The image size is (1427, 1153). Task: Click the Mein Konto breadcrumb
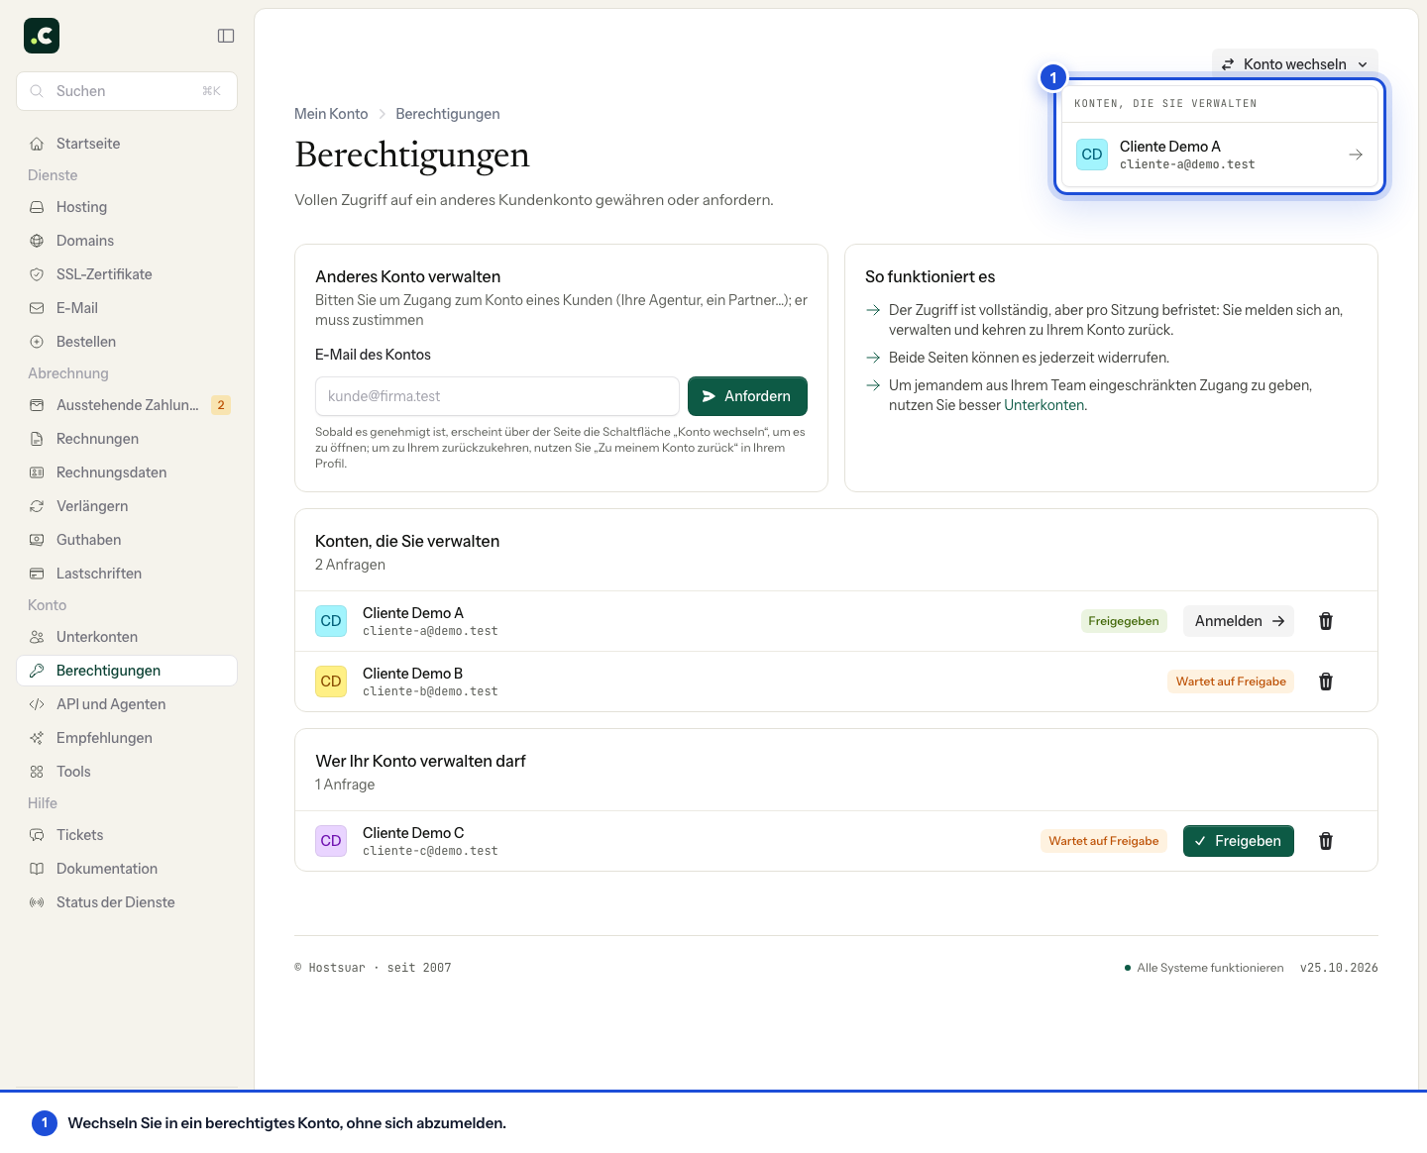(x=331, y=114)
